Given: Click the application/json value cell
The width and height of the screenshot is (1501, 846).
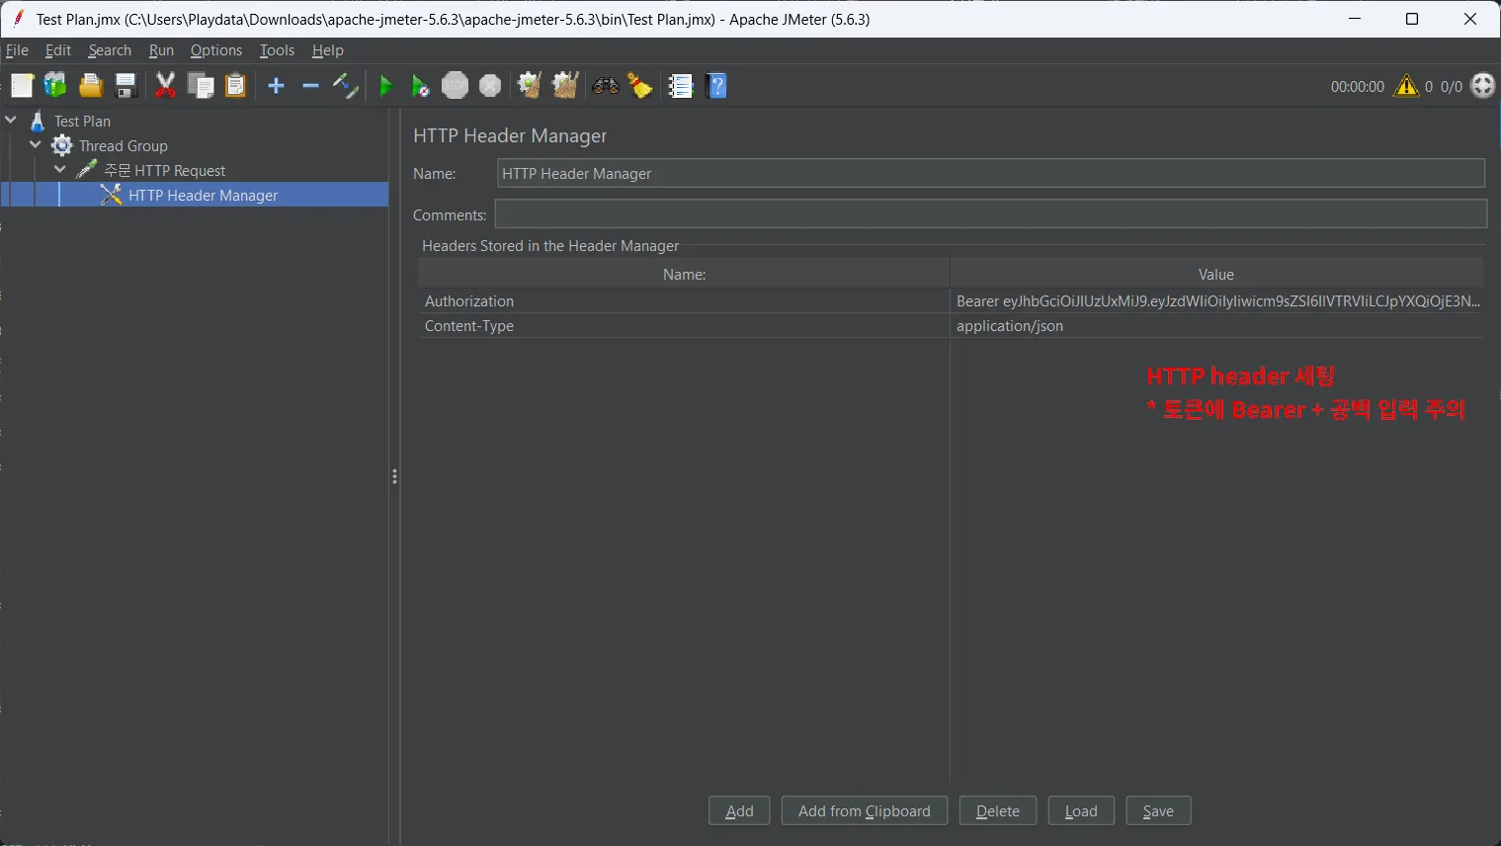Looking at the screenshot, I should coord(1217,325).
